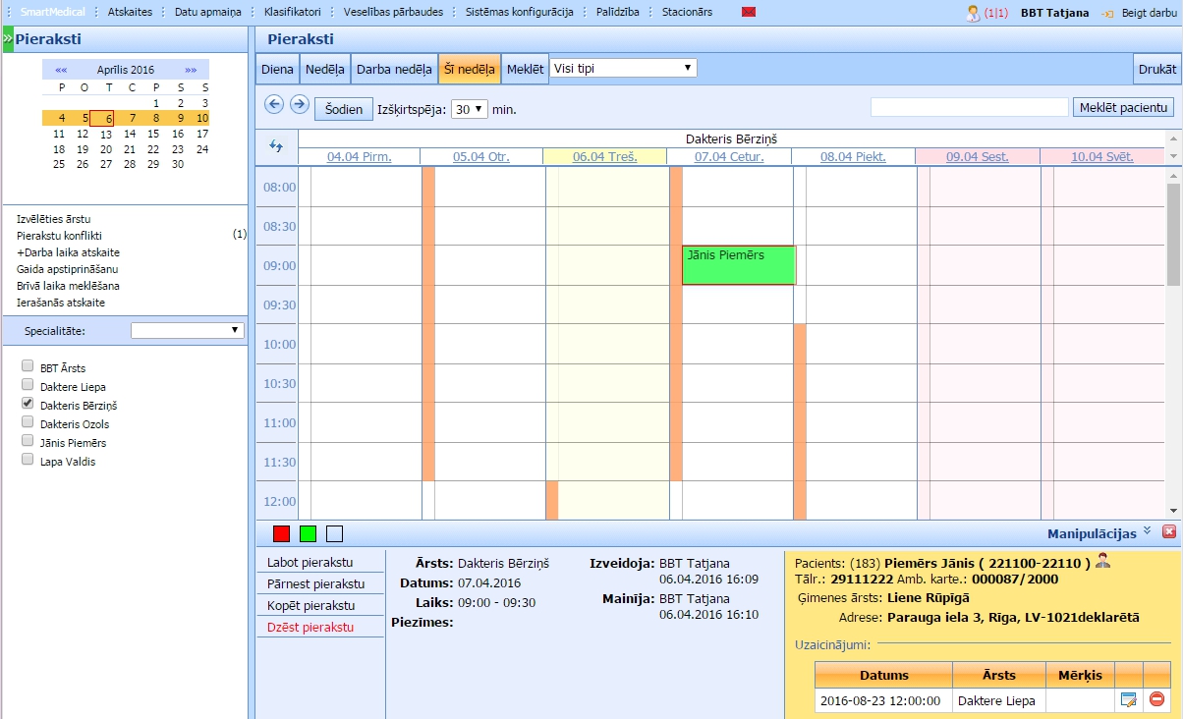Click the Meklēt pacientu button

(1123, 107)
